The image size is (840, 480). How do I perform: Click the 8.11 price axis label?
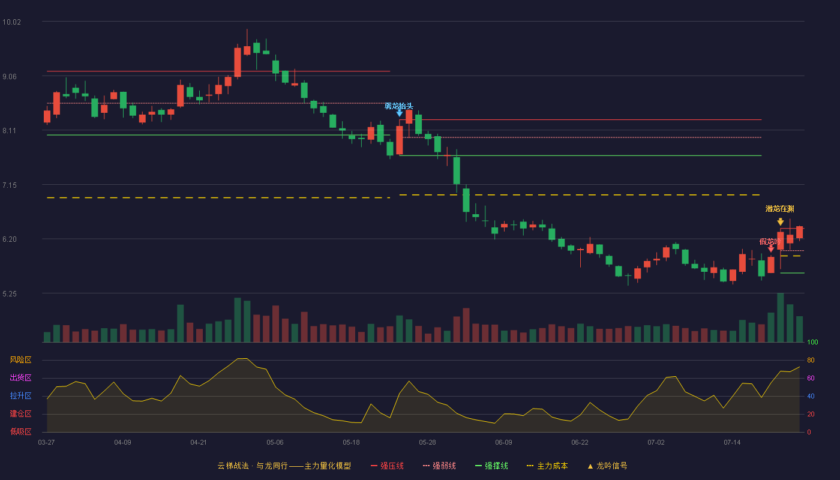(10, 131)
